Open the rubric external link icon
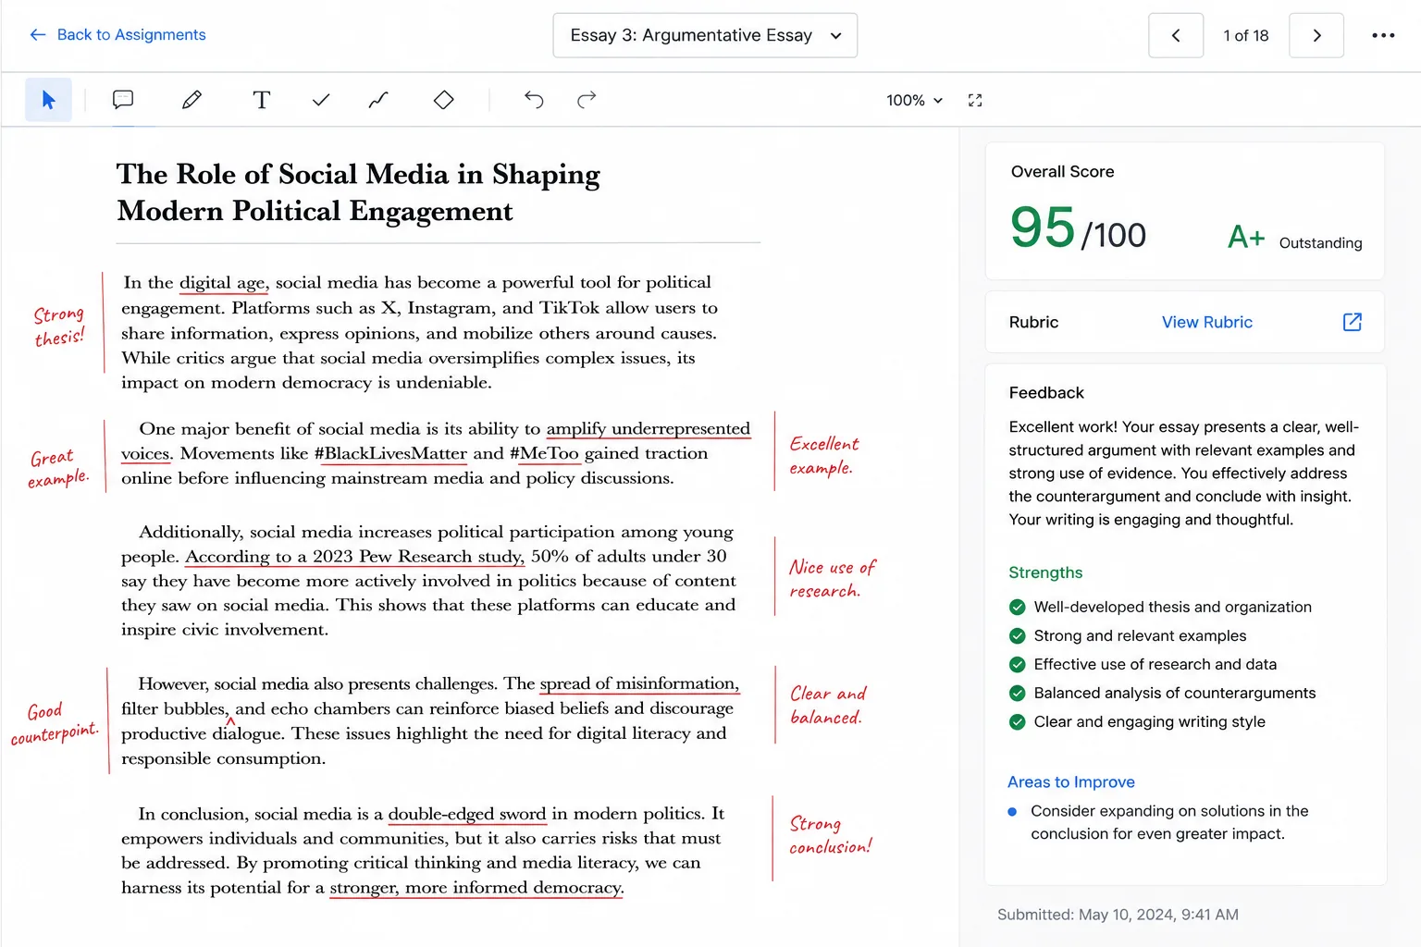The width and height of the screenshot is (1421, 947). coord(1352,322)
